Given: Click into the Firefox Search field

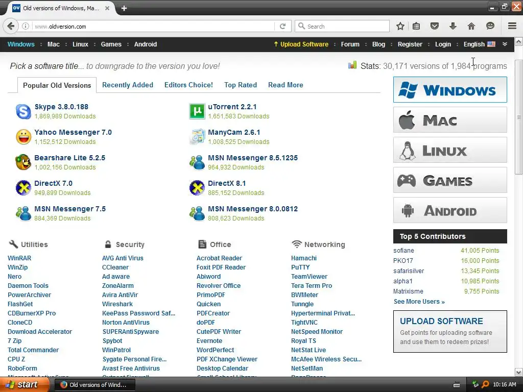Looking at the screenshot, I should [x=342, y=26].
